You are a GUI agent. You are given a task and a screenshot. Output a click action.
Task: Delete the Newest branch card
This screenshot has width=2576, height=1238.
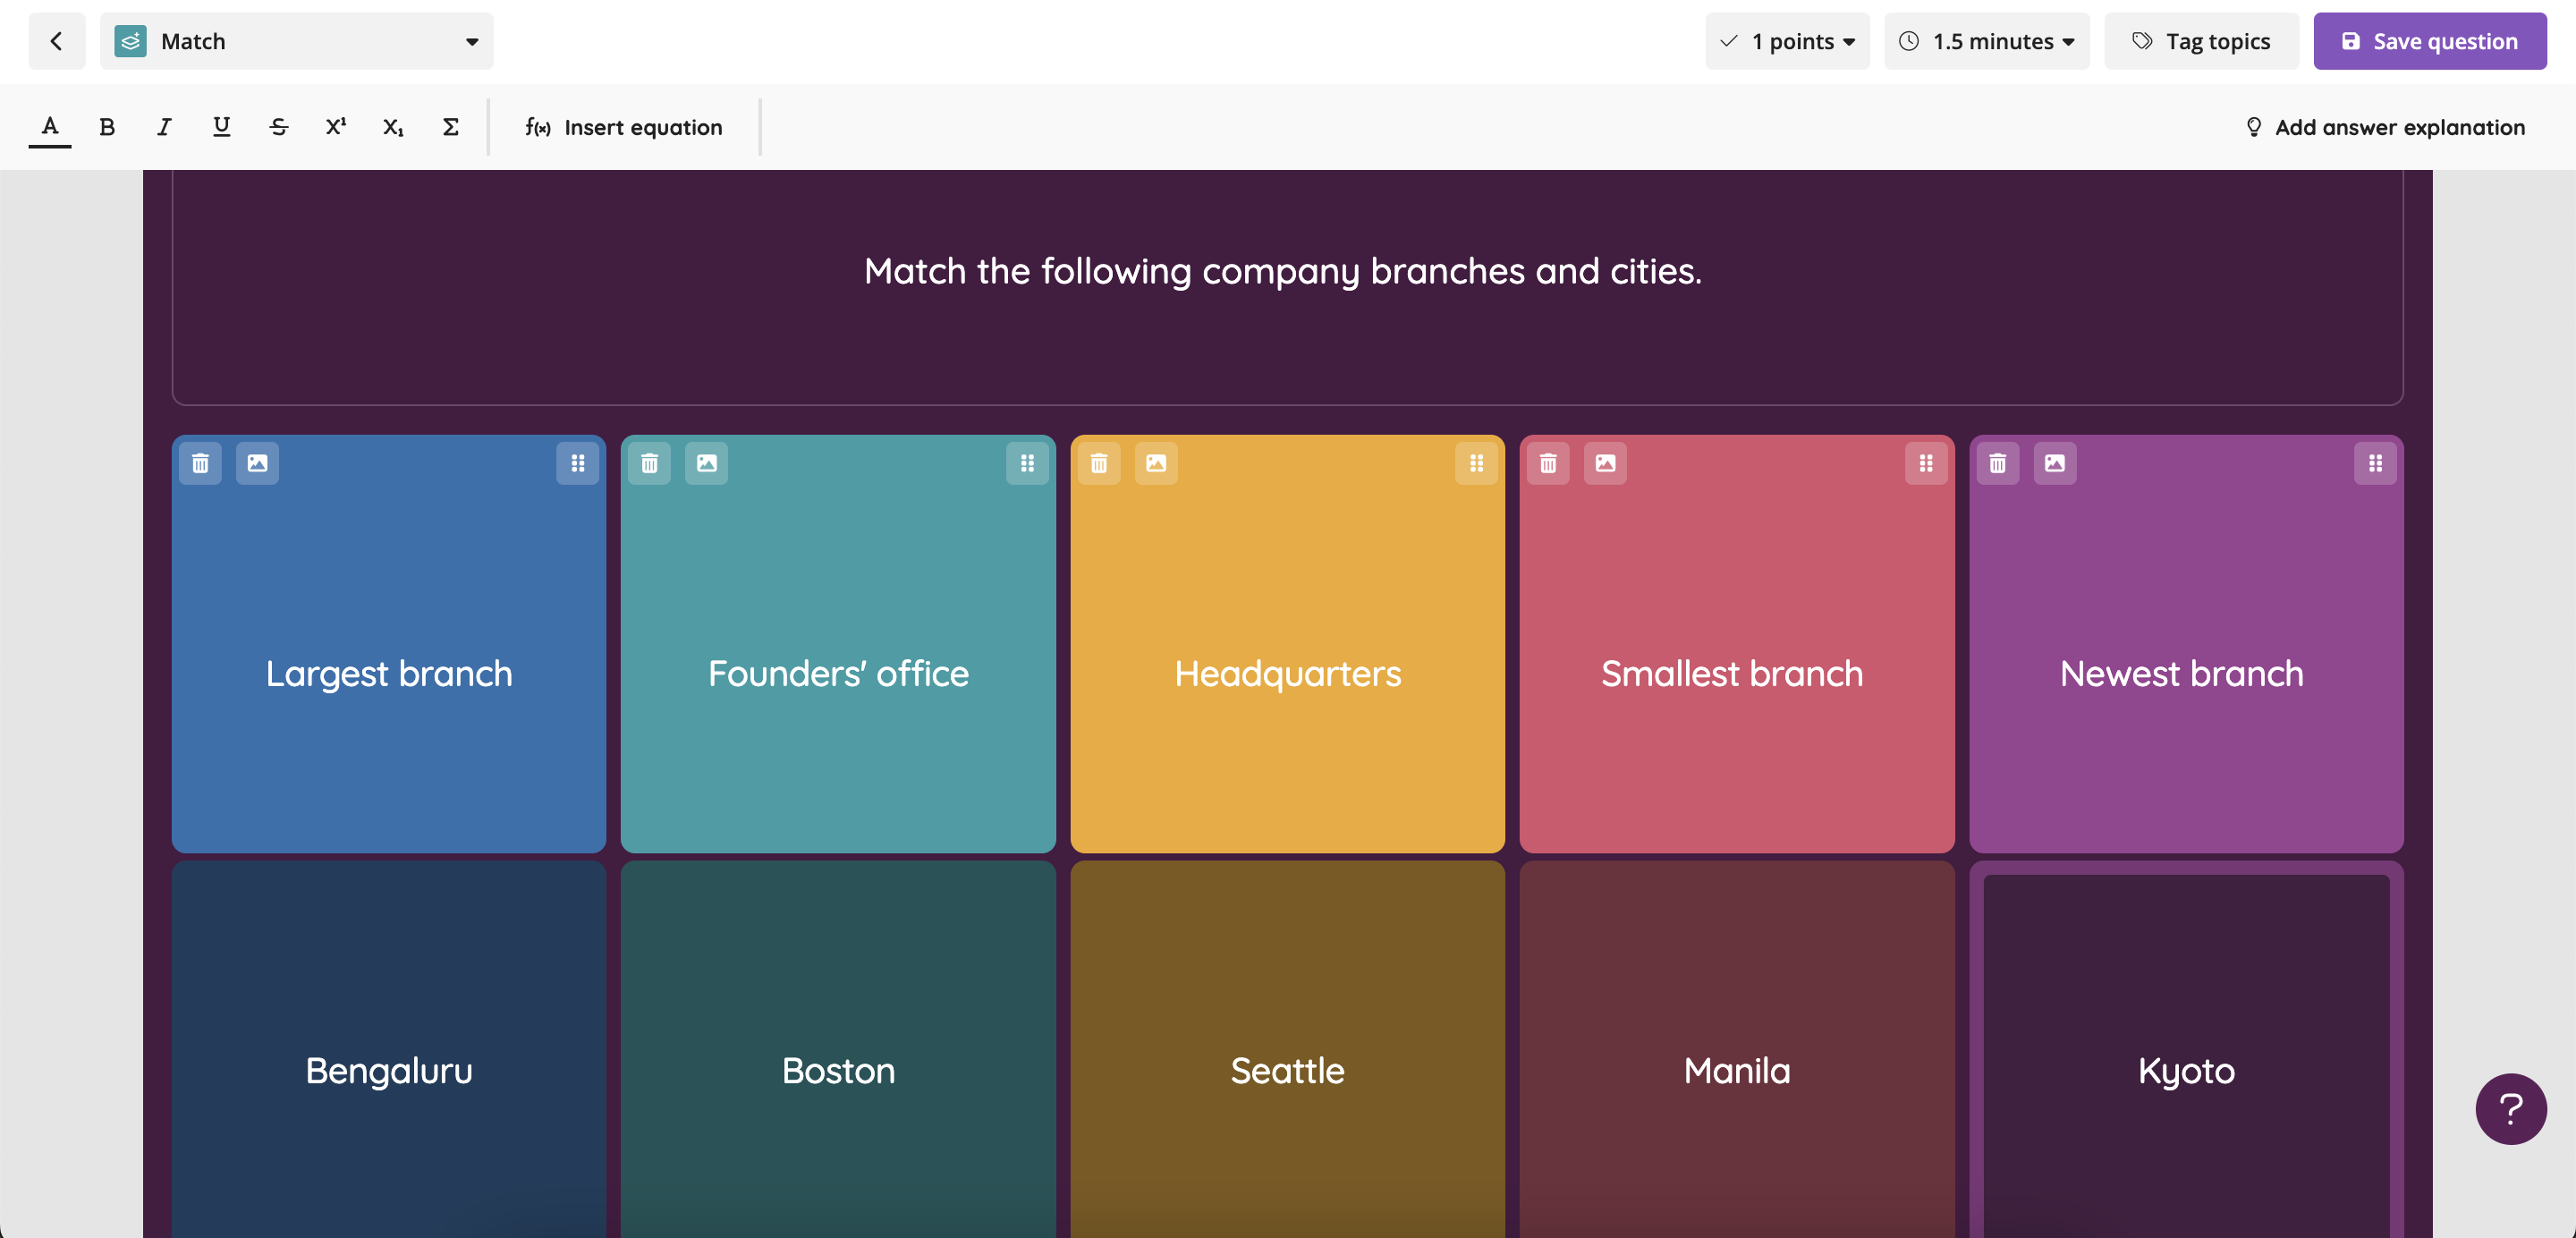pyautogui.click(x=1997, y=463)
